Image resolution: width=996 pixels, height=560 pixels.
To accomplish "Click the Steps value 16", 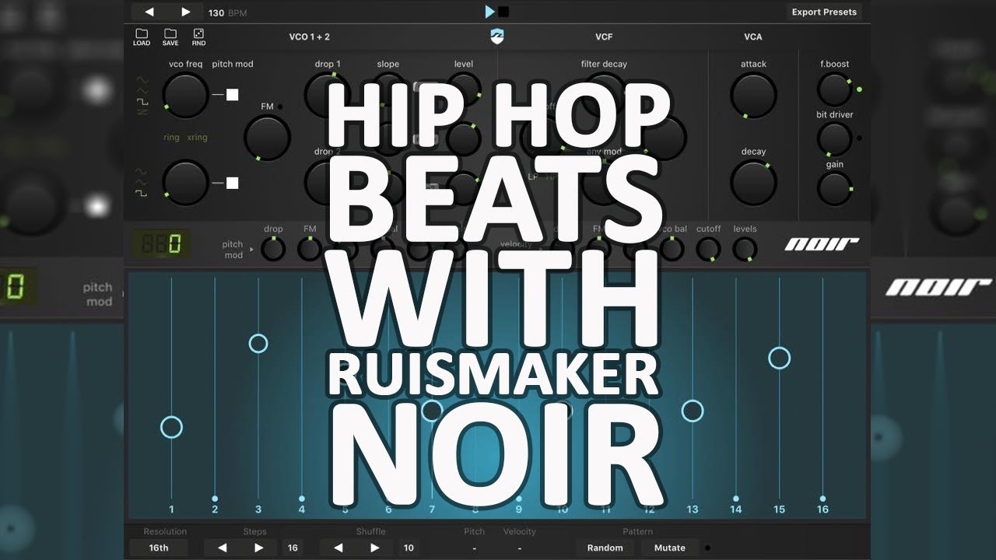I will coord(293,548).
